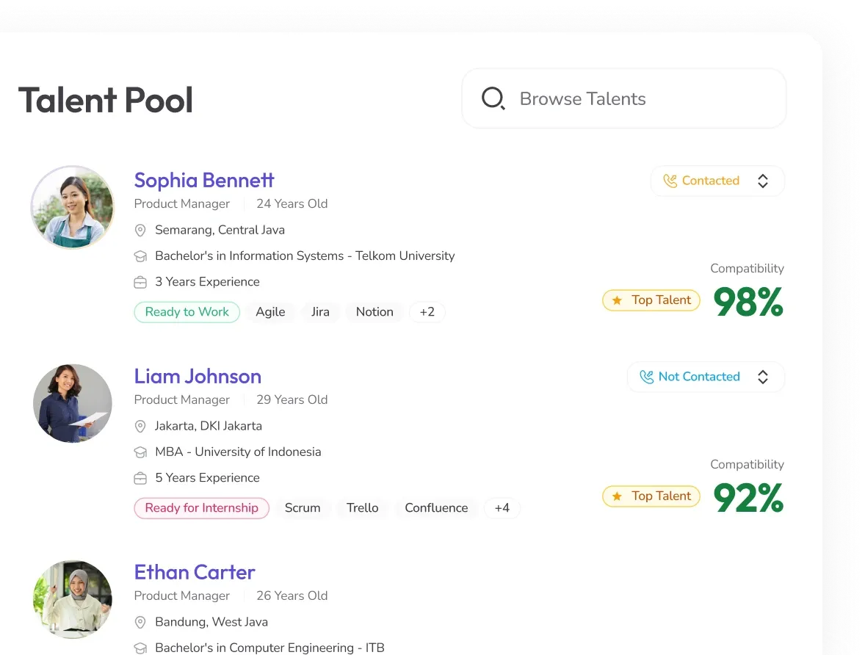Open Sophia Bennett's Contacted status dropdown
865x655 pixels.
coord(717,181)
